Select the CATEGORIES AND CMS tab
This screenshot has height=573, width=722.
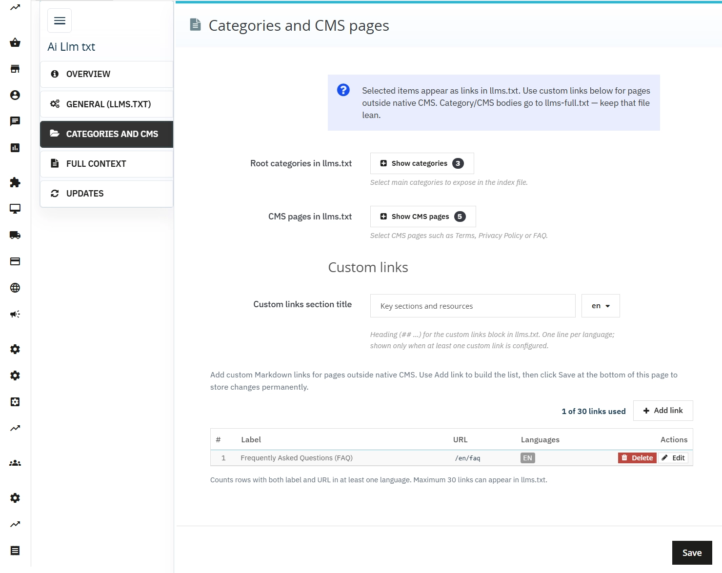pyautogui.click(x=106, y=134)
